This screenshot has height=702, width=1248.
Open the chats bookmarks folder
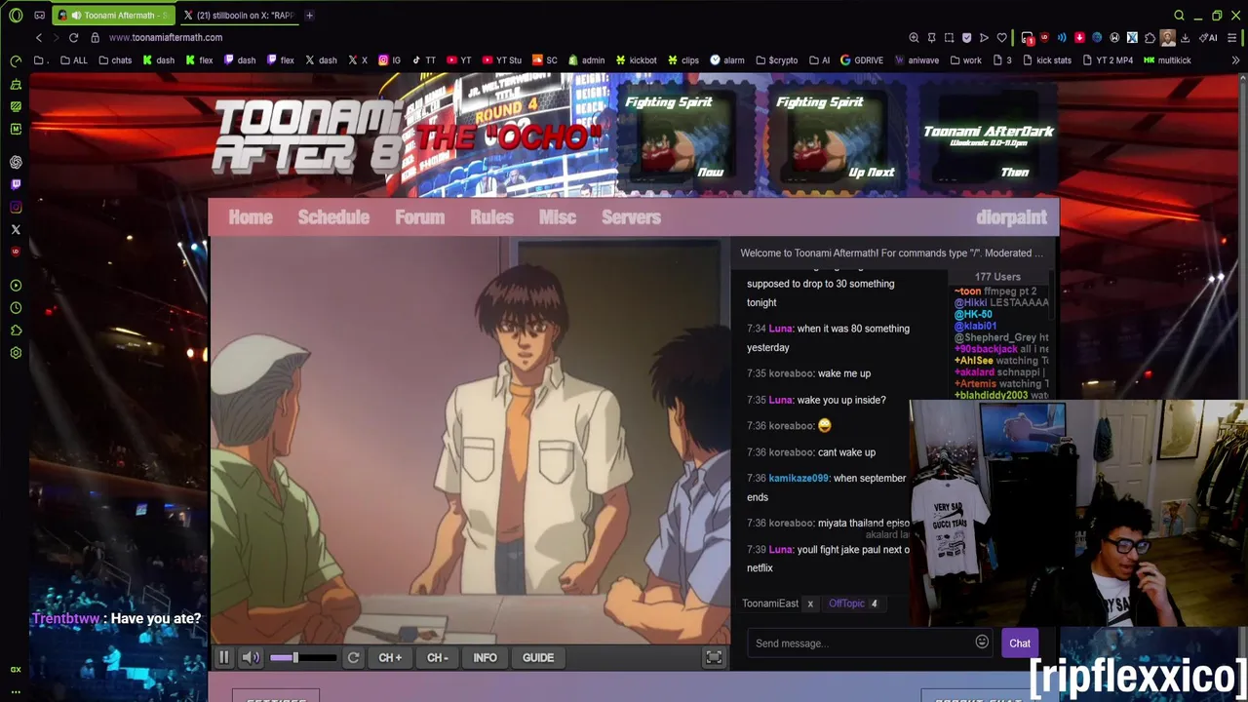pos(115,60)
